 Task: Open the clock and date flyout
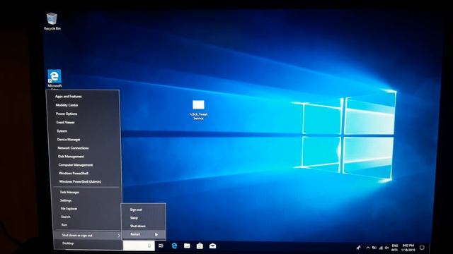coord(408,248)
